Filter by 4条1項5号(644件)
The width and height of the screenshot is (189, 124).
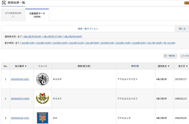73,37
